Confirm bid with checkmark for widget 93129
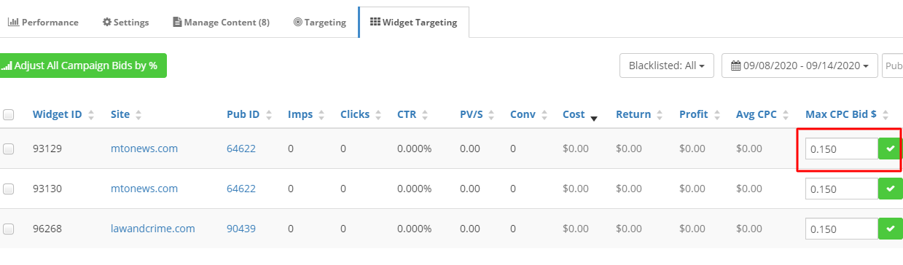This screenshot has width=903, height=265. [890, 149]
